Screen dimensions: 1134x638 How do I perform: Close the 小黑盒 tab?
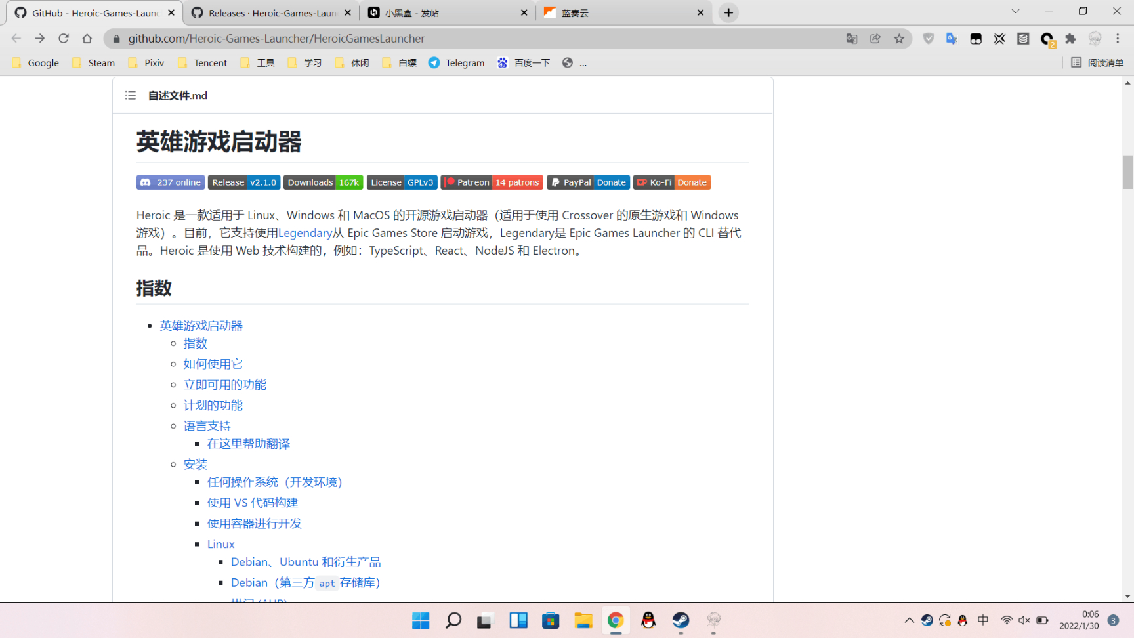click(524, 12)
